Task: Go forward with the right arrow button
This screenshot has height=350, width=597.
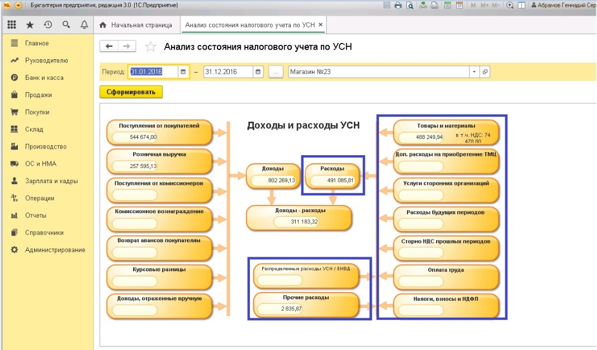Action: click(127, 46)
